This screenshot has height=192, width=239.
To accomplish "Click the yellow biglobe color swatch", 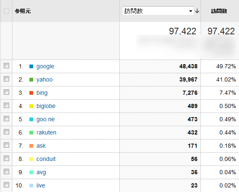I will tap(31, 106).
